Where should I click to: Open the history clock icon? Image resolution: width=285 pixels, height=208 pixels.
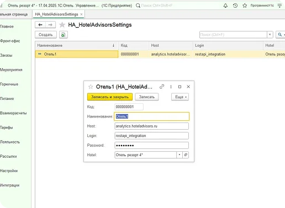click(235, 6)
